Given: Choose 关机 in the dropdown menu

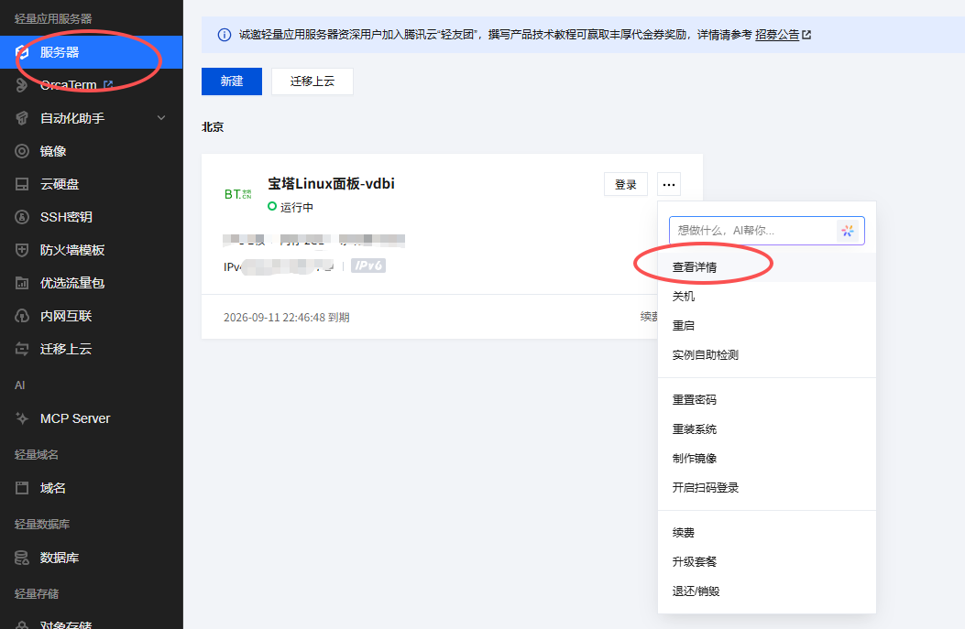Looking at the screenshot, I should (767, 297).
